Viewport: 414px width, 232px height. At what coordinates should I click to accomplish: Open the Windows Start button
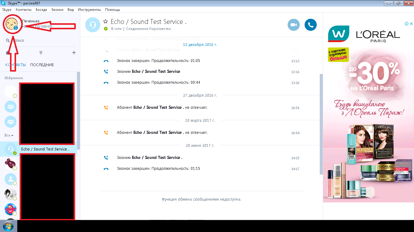point(8,226)
